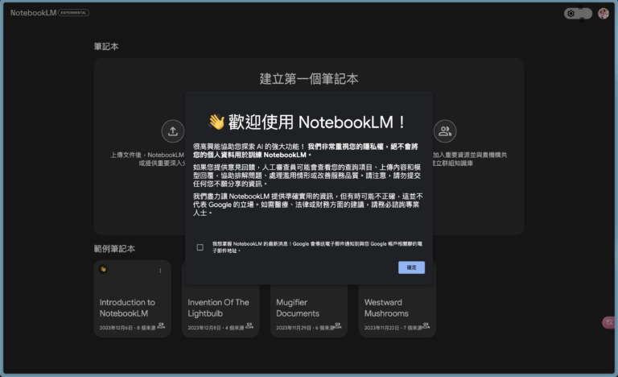
Task: Click the 建立第一個筆記本 heading
Action: [309, 79]
